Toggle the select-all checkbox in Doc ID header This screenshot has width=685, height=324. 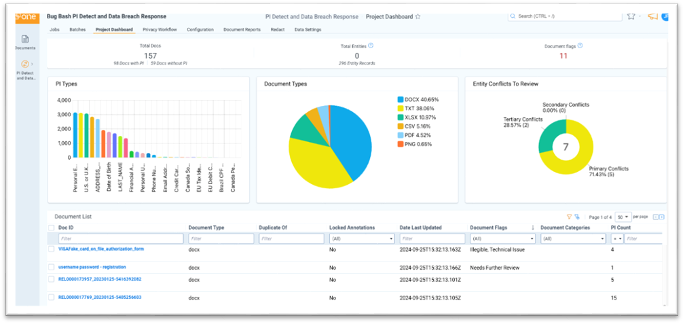(51, 228)
